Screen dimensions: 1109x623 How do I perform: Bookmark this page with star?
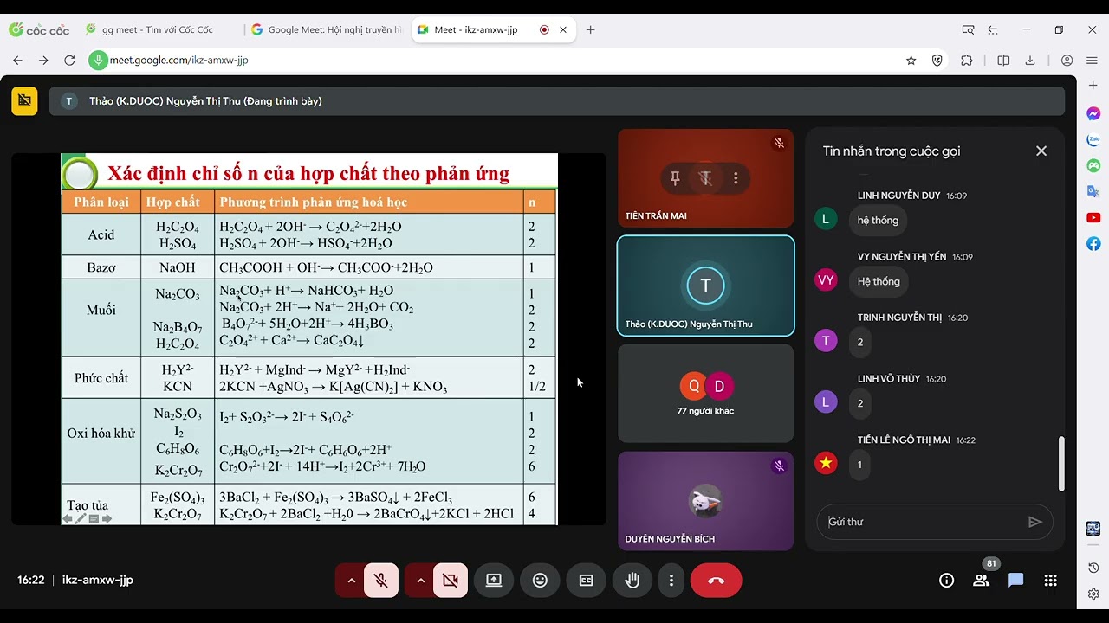point(911,61)
